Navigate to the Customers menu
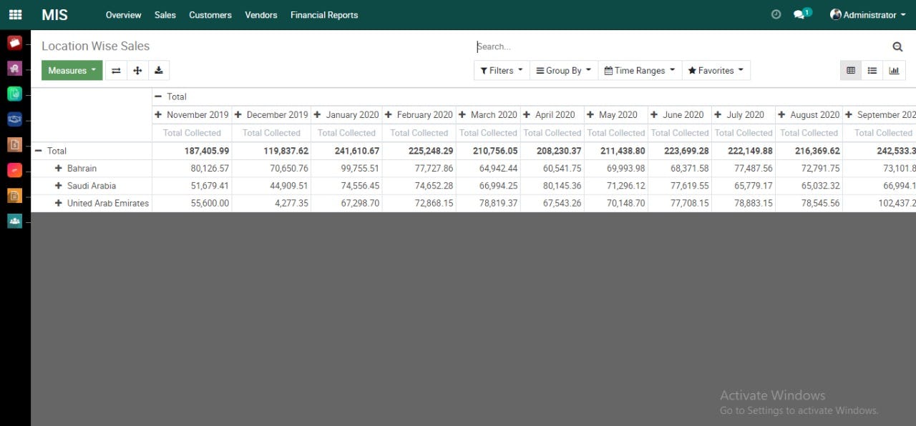 point(210,14)
